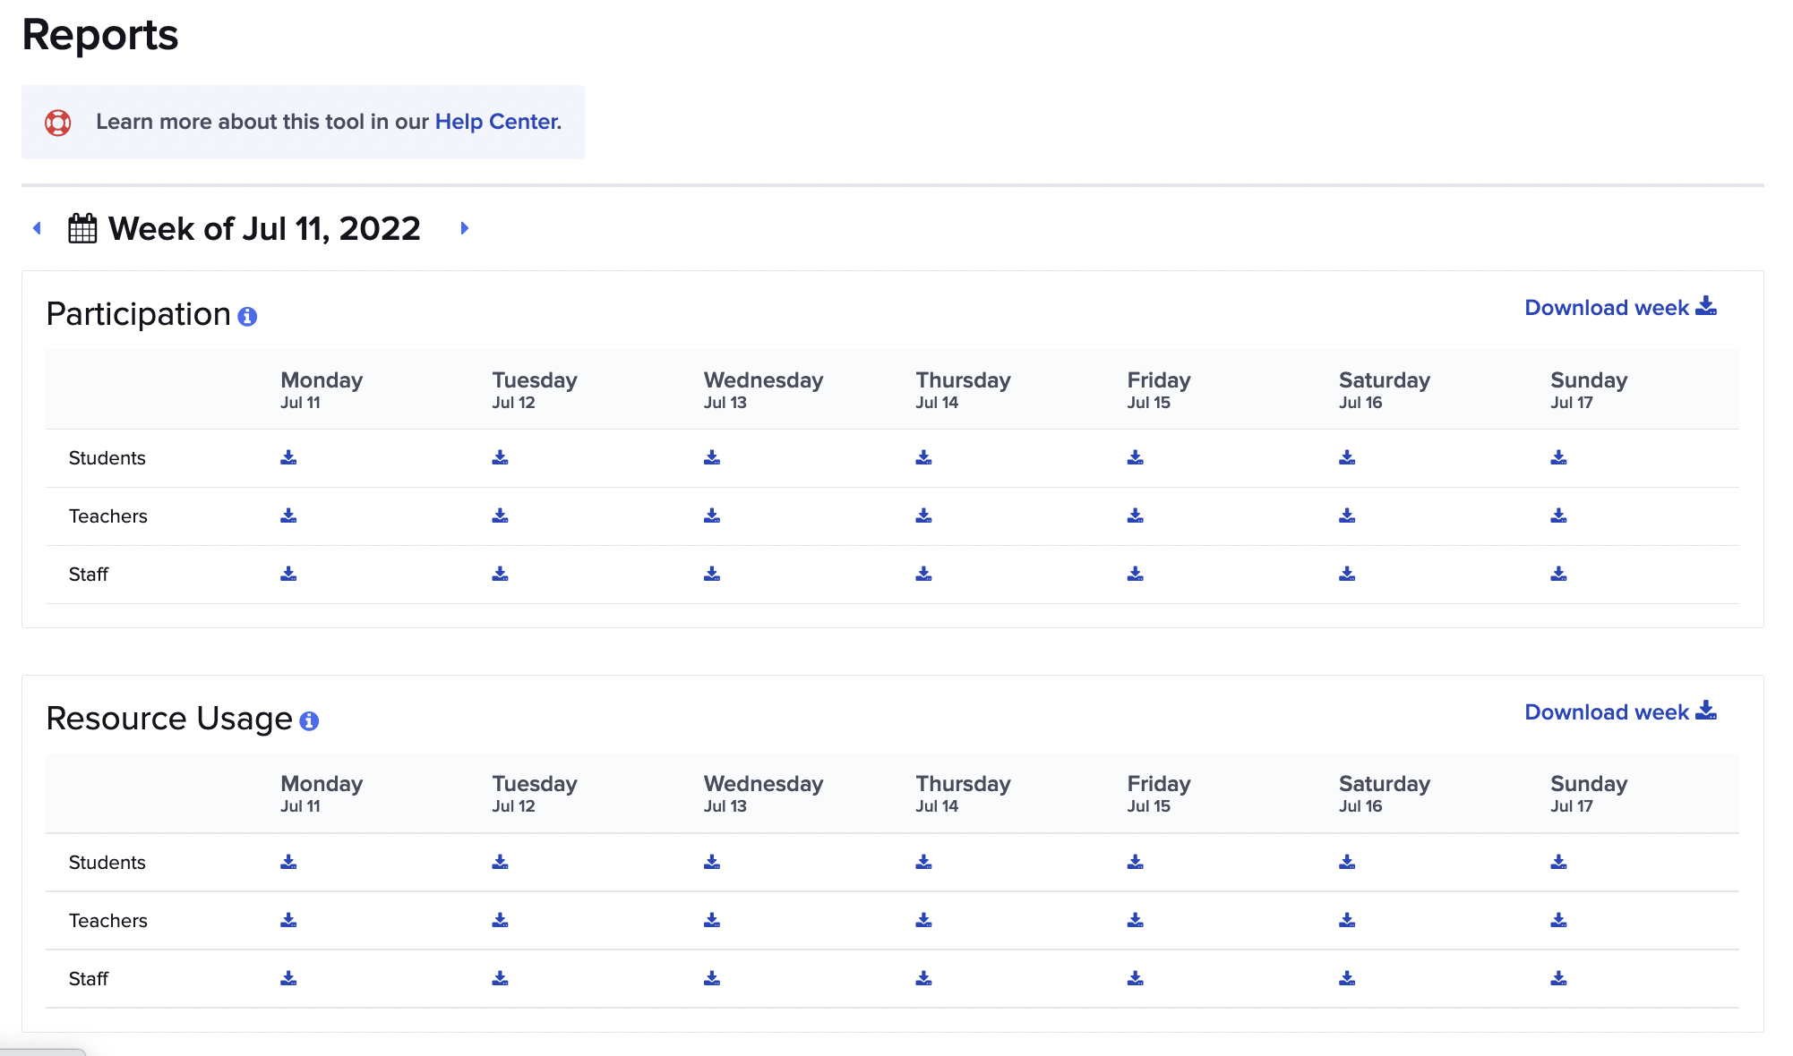The width and height of the screenshot is (1793, 1056).
Task: Click the Reports page heading
Action: coord(100,35)
